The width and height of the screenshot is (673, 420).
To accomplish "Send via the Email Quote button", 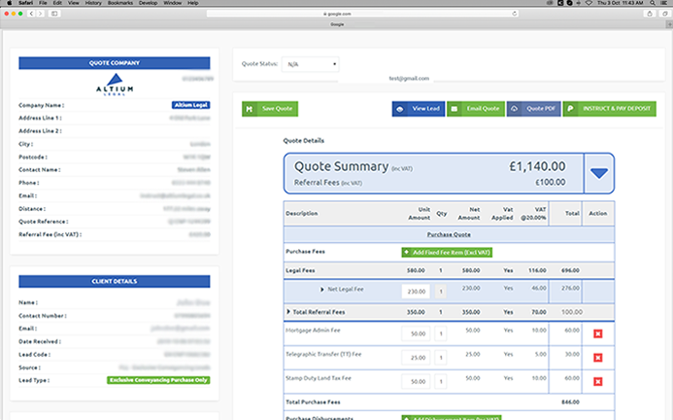I will coord(476,109).
